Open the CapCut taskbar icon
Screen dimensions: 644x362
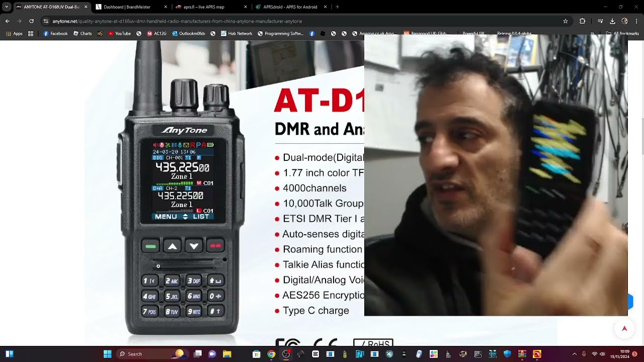(315, 354)
